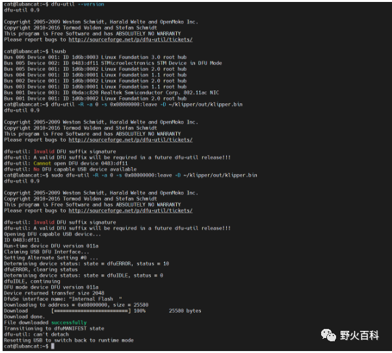Click the Download progress bar at 100%

pyautogui.click(x=91, y=311)
